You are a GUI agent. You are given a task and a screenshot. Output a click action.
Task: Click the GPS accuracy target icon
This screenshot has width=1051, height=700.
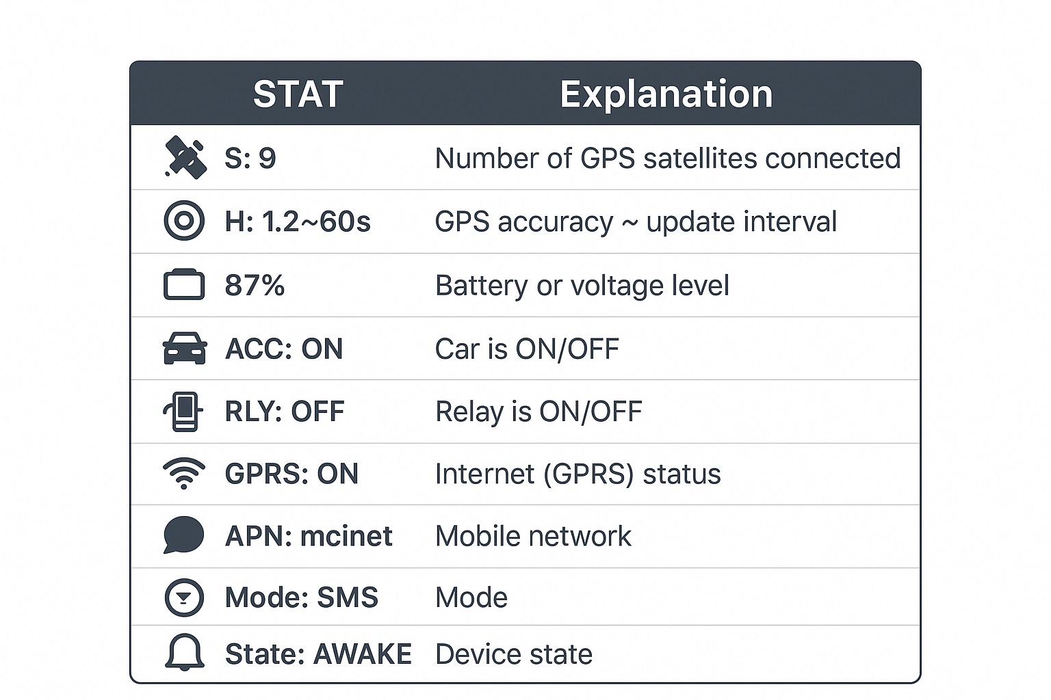tap(184, 221)
